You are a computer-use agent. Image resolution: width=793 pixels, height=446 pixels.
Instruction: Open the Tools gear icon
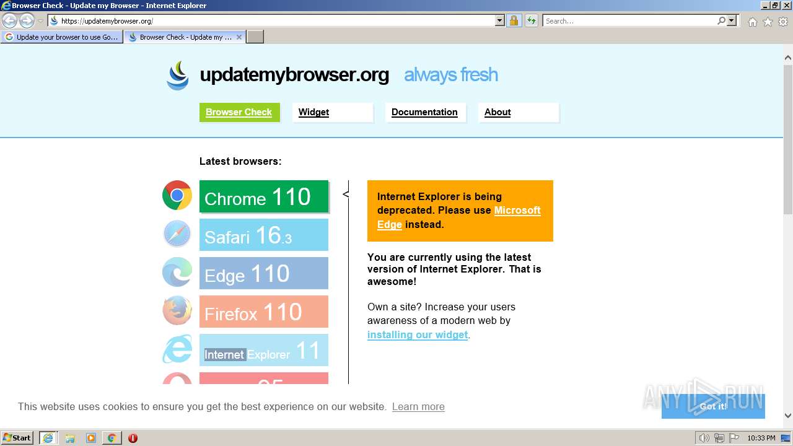click(783, 22)
